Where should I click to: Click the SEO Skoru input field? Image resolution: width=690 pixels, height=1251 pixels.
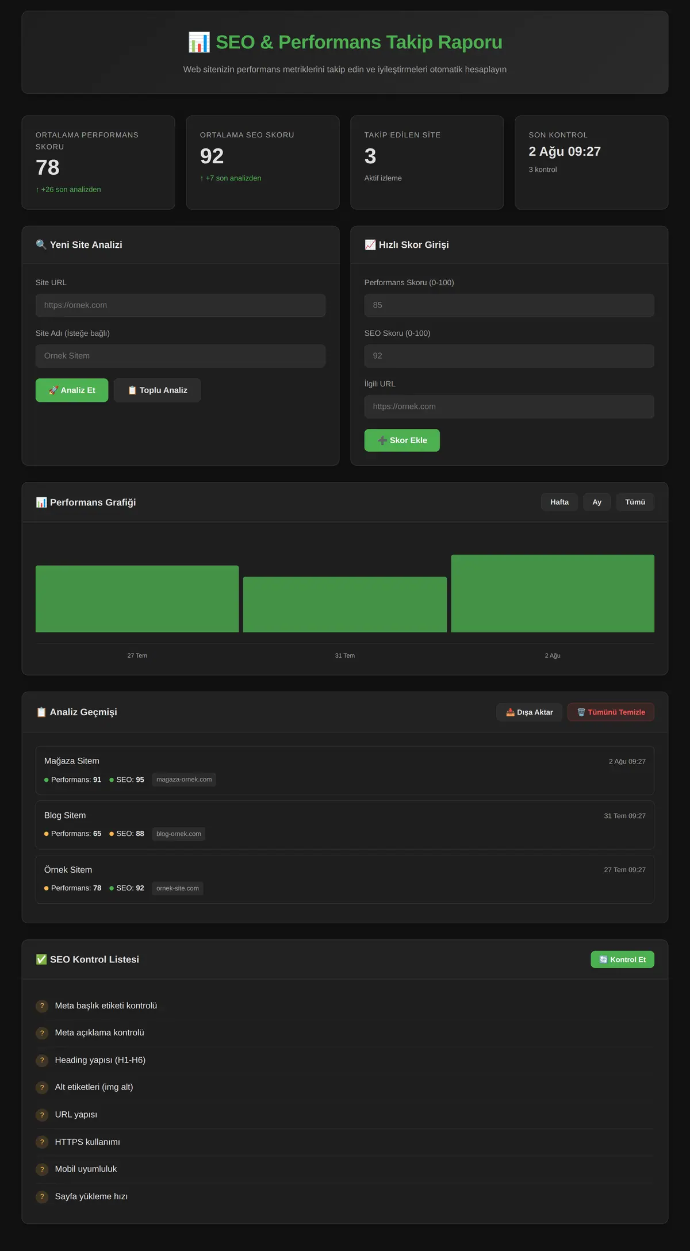509,356
